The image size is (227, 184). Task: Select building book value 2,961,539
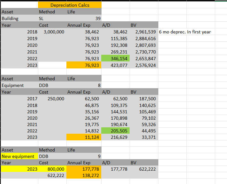[144, 32]
